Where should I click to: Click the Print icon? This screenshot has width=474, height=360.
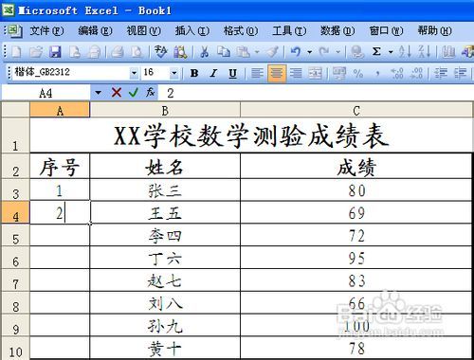point(118,52)
